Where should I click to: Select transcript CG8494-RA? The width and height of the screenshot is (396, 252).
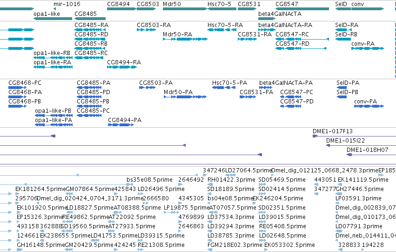tap(124, 62)
